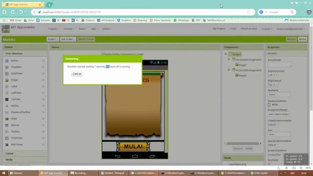This screenshot has width=313, height=176.
Task: Select the DatePicker palette icon
Action: pos(7,74)
